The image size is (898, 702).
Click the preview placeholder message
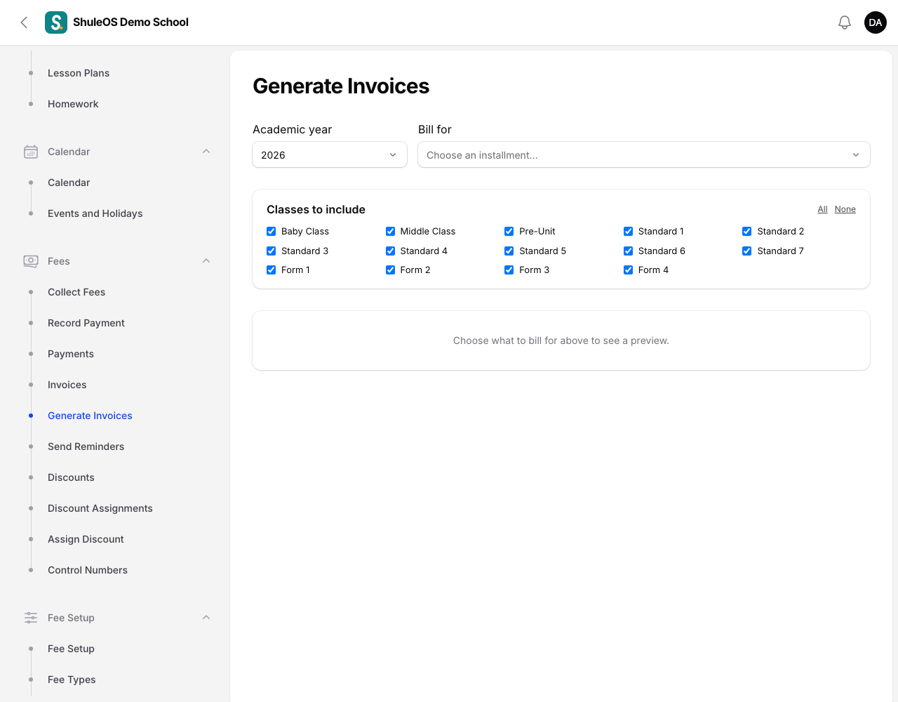(x=561, y=340)
